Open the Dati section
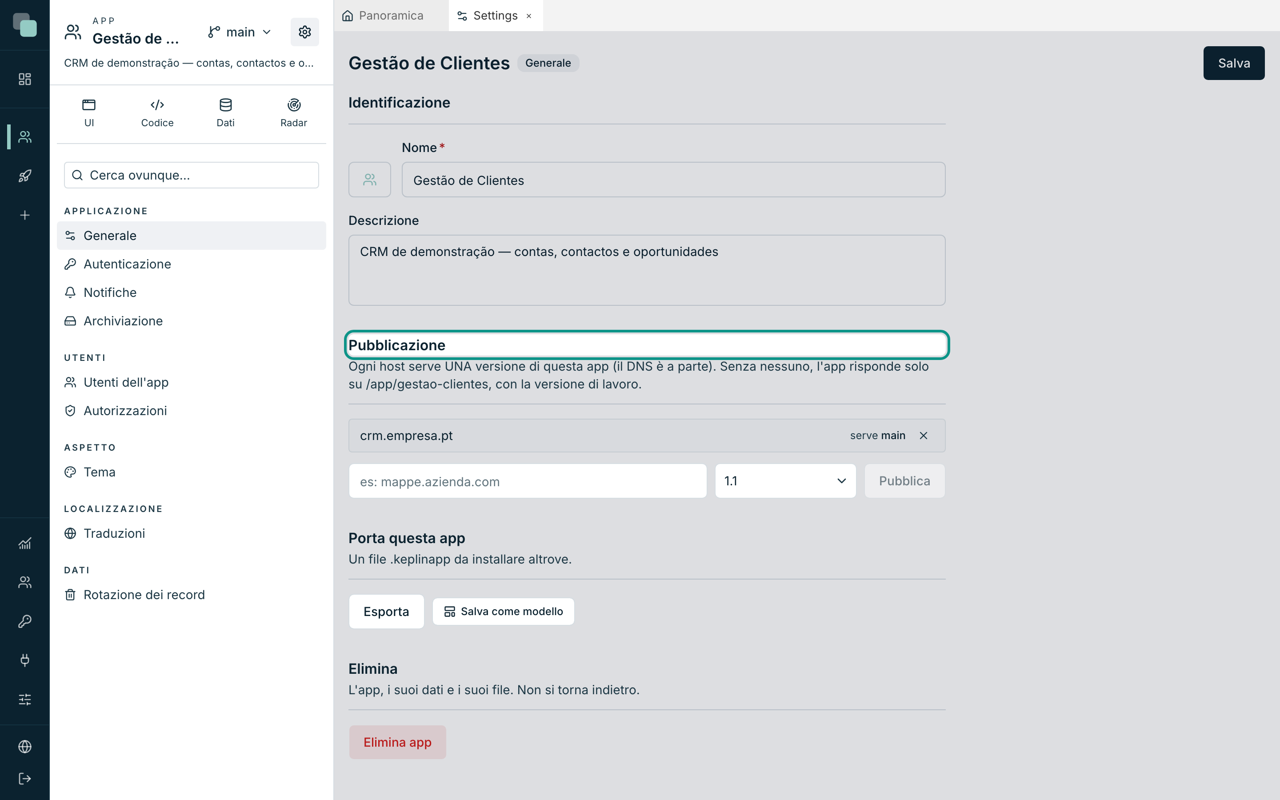 point(225,113)
